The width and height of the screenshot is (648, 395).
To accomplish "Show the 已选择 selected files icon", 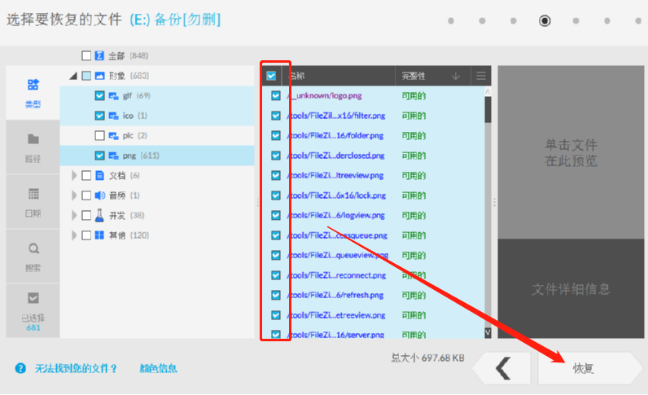I will [x=33, y=298].
